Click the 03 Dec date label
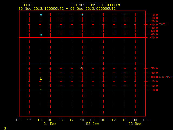The image size is (173, 130). [135, 124]
